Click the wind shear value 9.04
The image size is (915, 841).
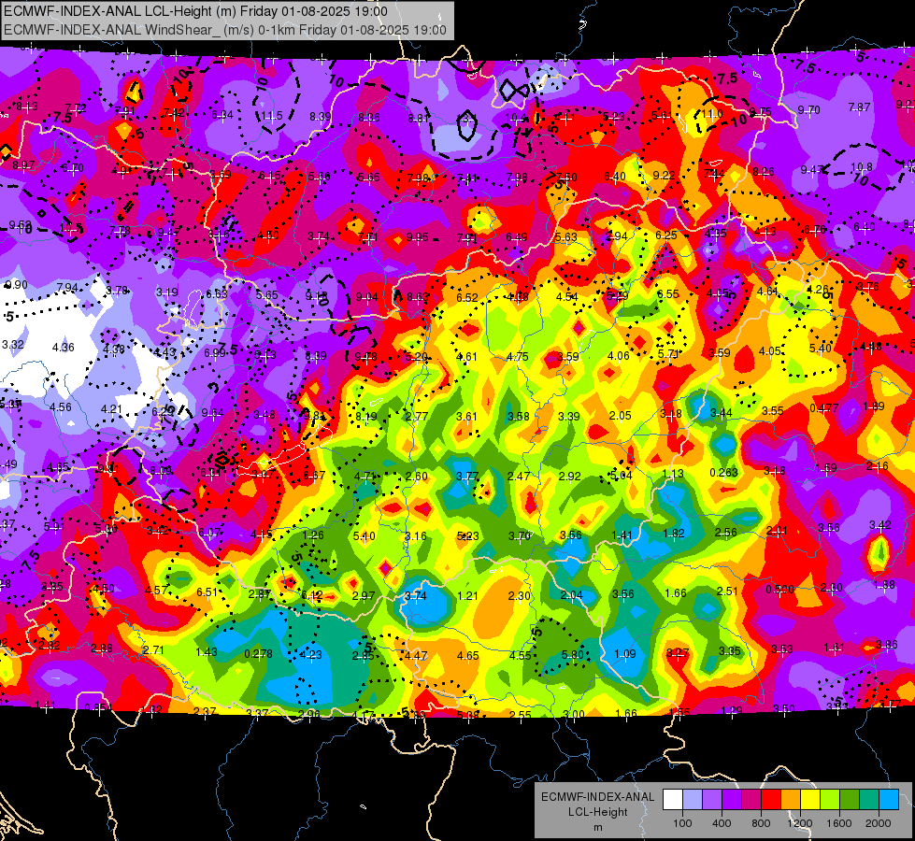click(x=367, y=297)
